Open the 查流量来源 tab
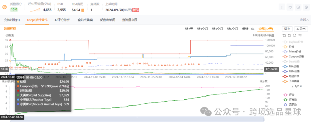The image size is (311, 124). 130,20
